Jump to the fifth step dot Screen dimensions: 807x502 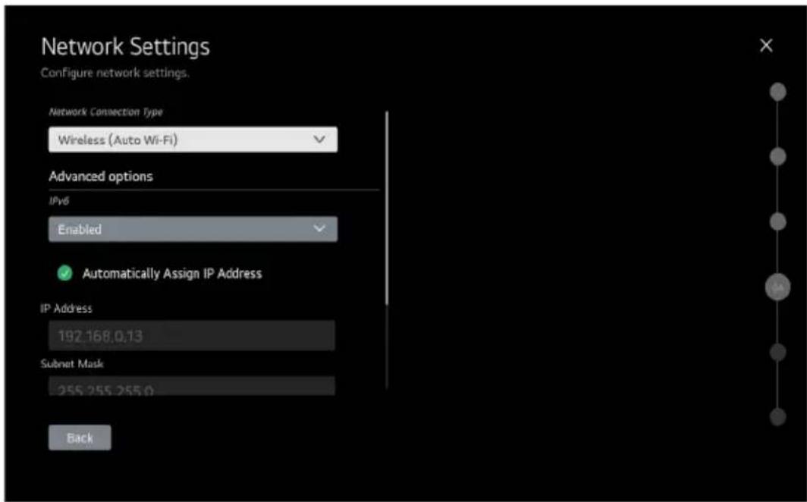click(x=777, y=353)
